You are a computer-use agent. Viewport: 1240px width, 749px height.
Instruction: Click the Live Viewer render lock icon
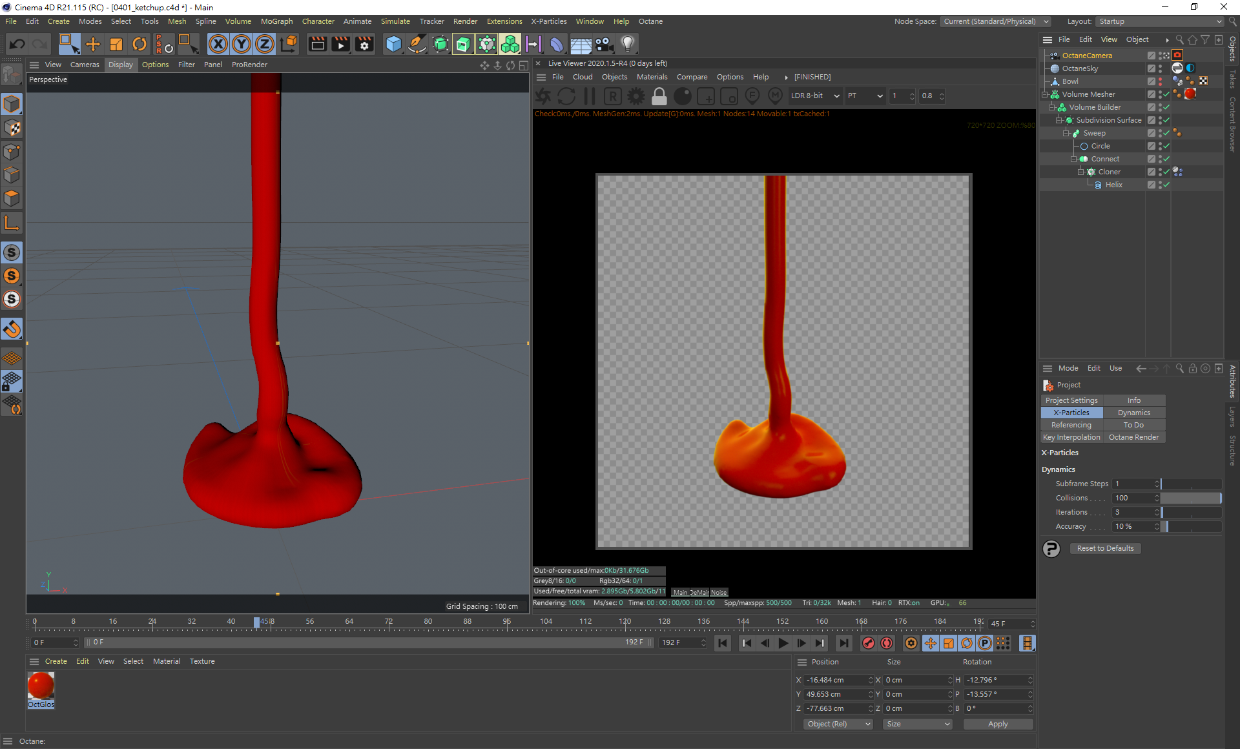tap(659, 96)
